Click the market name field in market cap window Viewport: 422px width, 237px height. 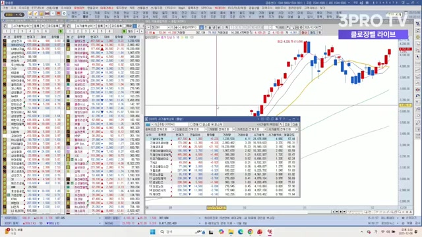point(173,124)
